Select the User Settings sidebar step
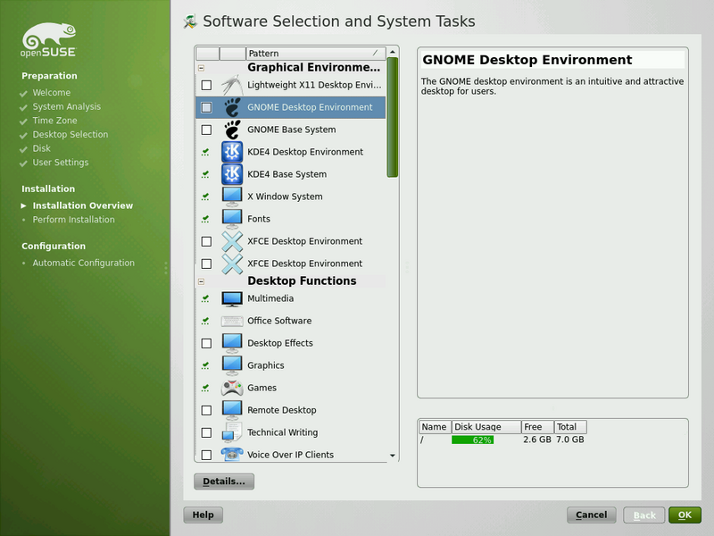714x536 pixels. (x=60, y=163)
